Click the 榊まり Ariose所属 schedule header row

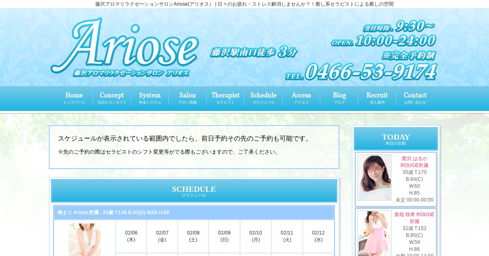pos(194,213)
